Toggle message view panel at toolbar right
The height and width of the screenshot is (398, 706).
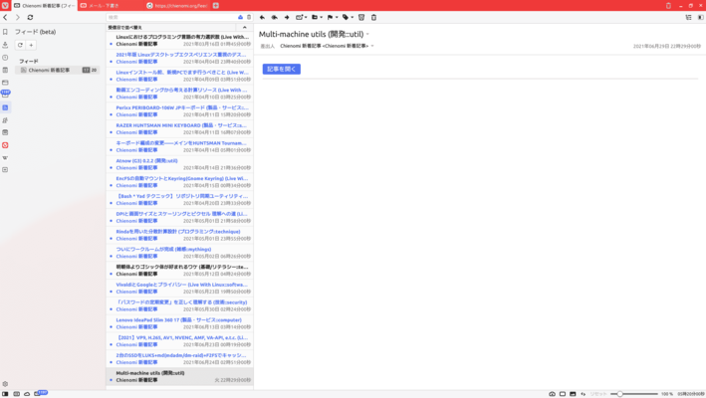[701, 17]
